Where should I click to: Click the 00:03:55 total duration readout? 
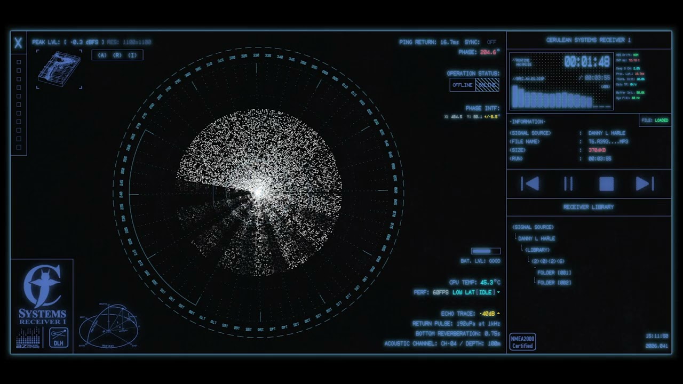pos(597,78)
